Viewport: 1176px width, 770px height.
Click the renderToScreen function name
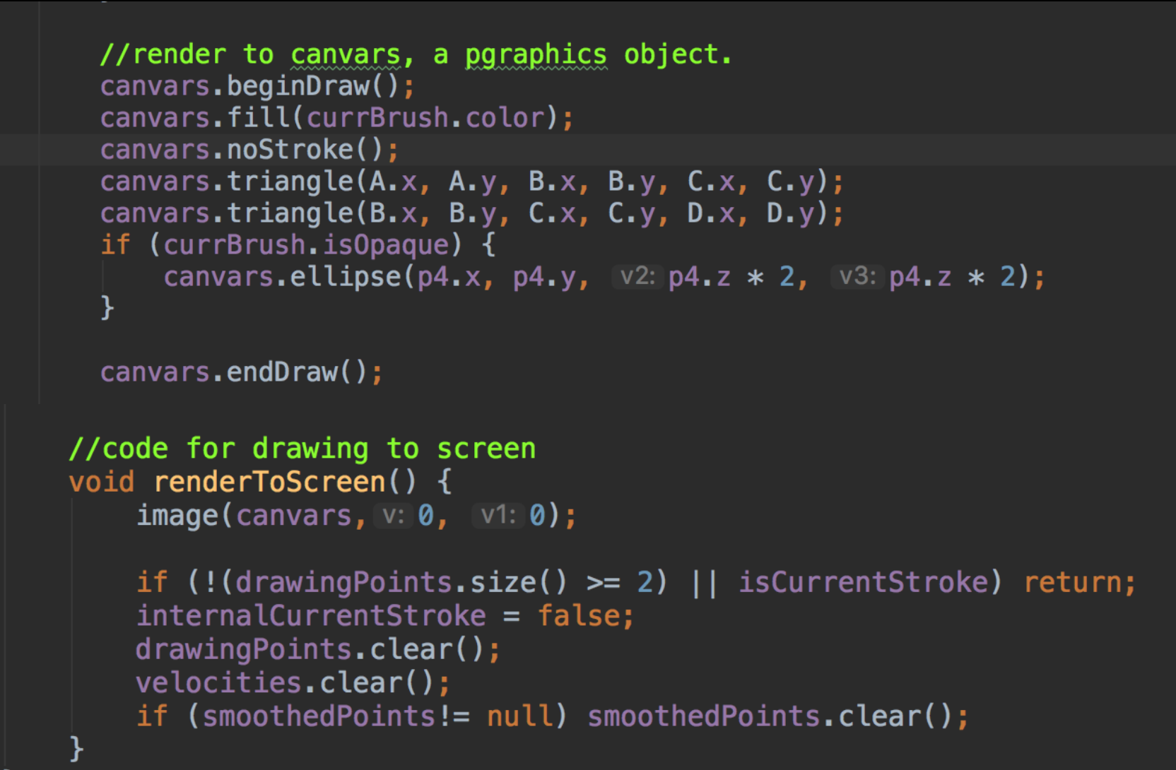269,482
